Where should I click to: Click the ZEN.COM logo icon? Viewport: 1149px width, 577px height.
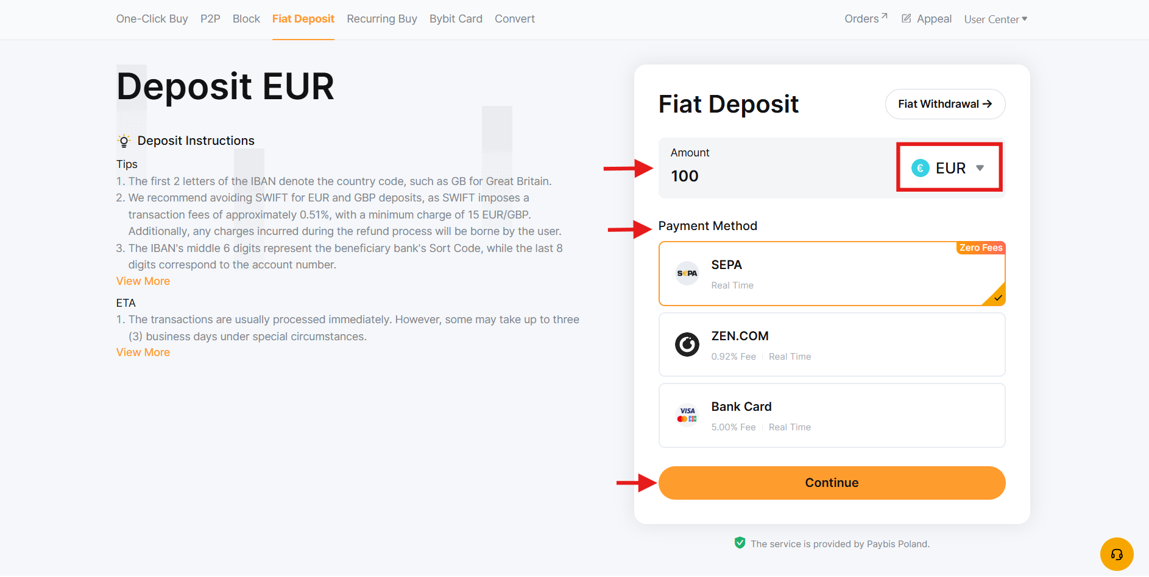687,344
